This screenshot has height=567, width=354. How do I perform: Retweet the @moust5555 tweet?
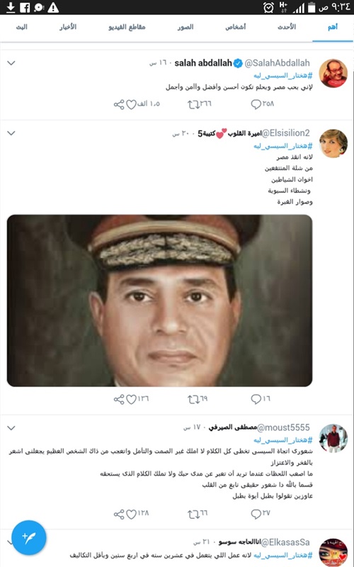(193, 514)
